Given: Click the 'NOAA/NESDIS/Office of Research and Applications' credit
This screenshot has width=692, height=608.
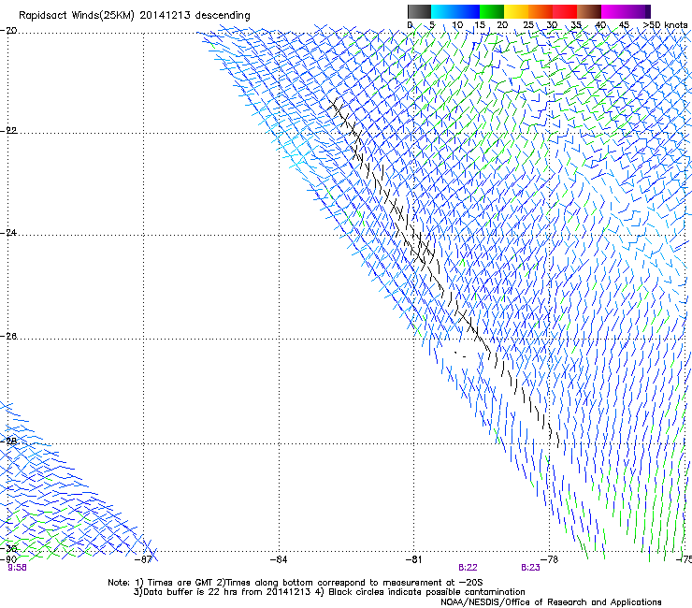Looking at the screenshot, I should click(x=551, y=602).
